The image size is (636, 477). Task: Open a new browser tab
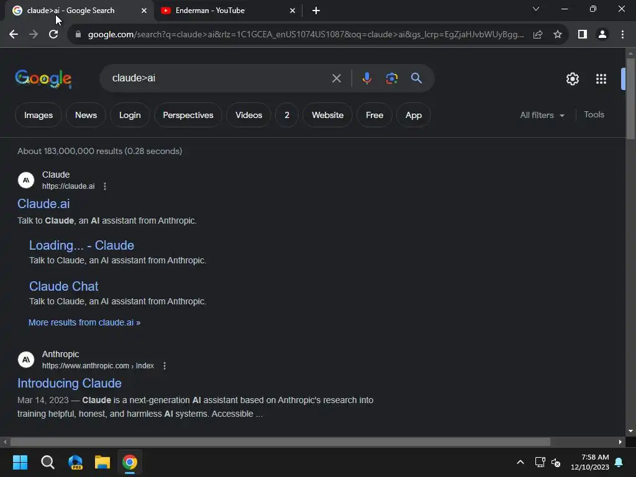click(316, 11)
